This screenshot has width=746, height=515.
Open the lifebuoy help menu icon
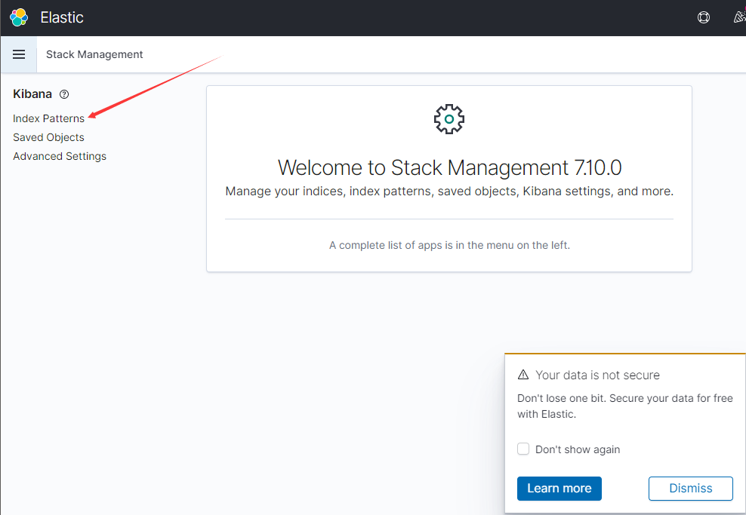(x=704, y=17)
